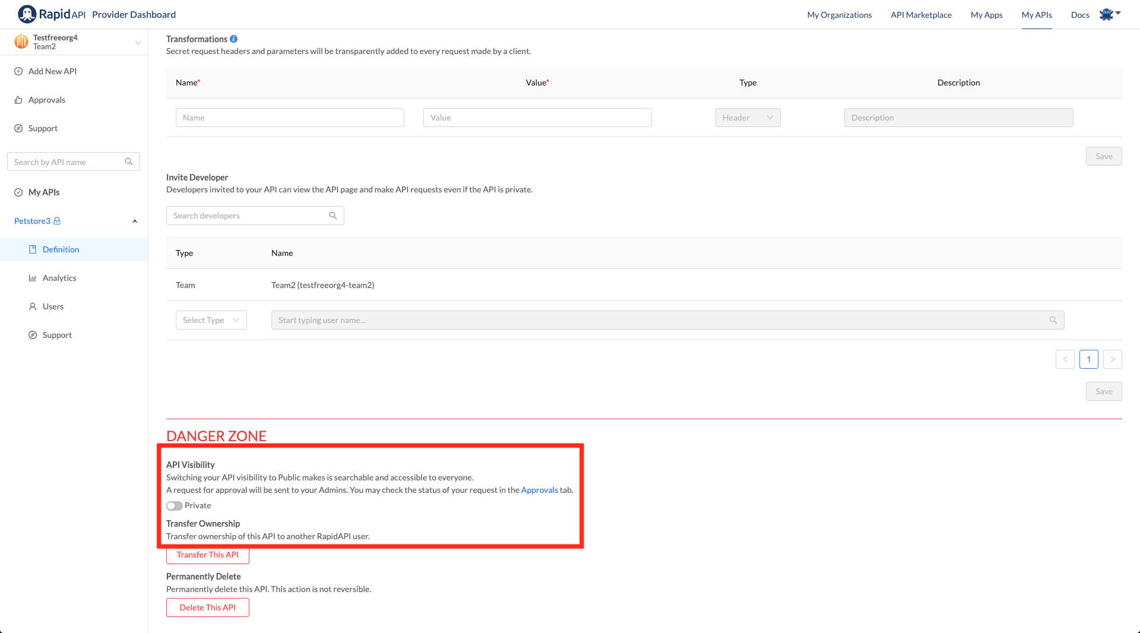Screen dimensions: 1140x633
Task: Open the Header type dropdown
Action: click(x=748, y=118)
